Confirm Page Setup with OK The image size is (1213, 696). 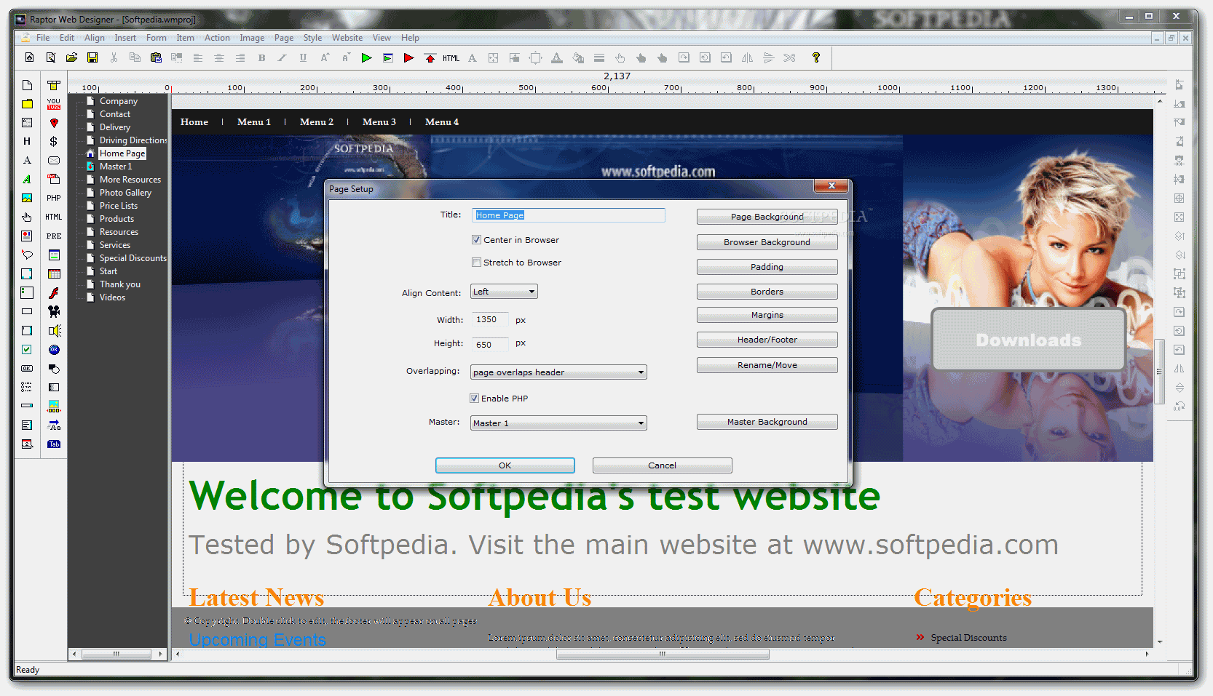(x=505, y=465)
